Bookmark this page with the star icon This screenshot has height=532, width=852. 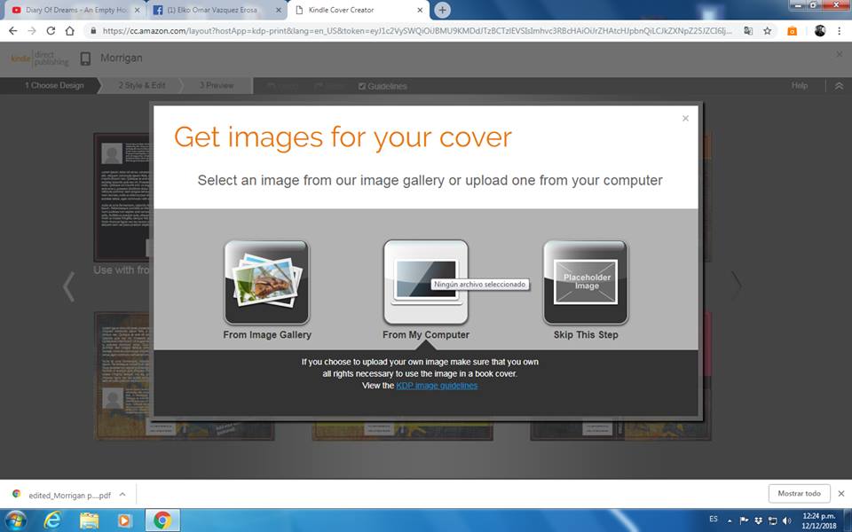pyautogui.click(x=768, y=31)
